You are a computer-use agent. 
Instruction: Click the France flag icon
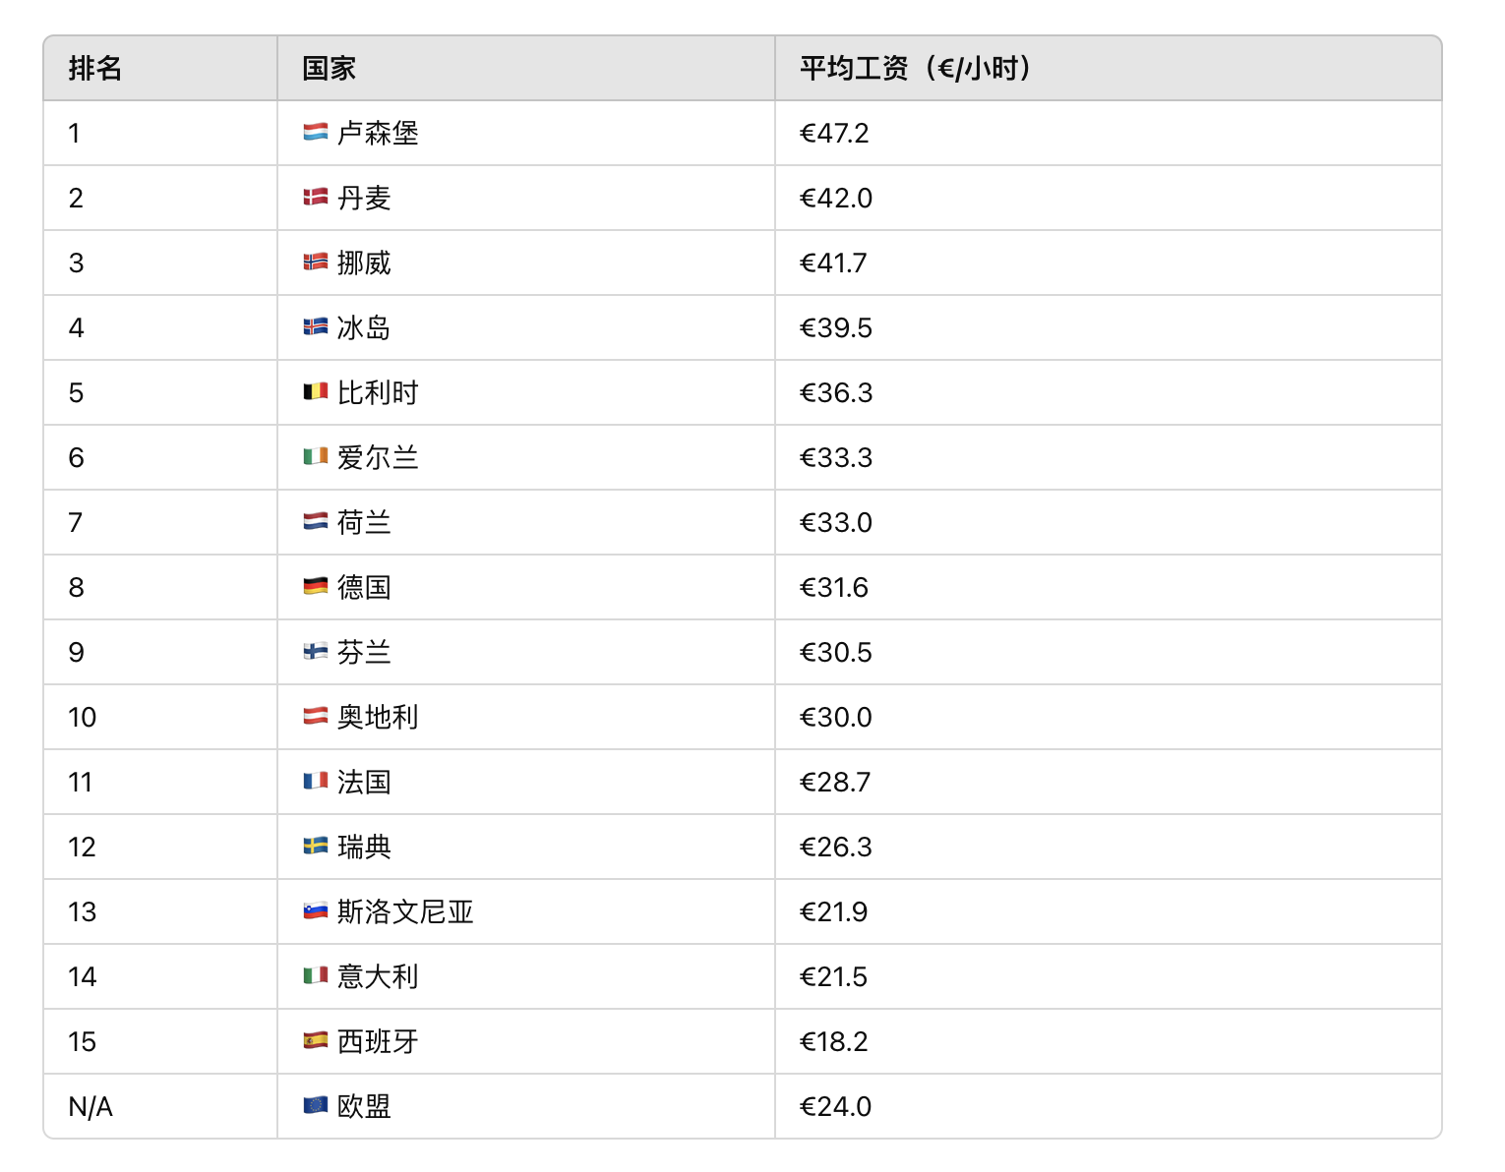point(315,781)
